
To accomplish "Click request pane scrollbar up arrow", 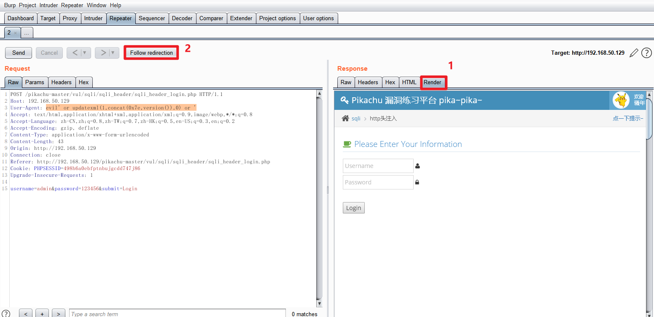I will [x=319, y=93].
